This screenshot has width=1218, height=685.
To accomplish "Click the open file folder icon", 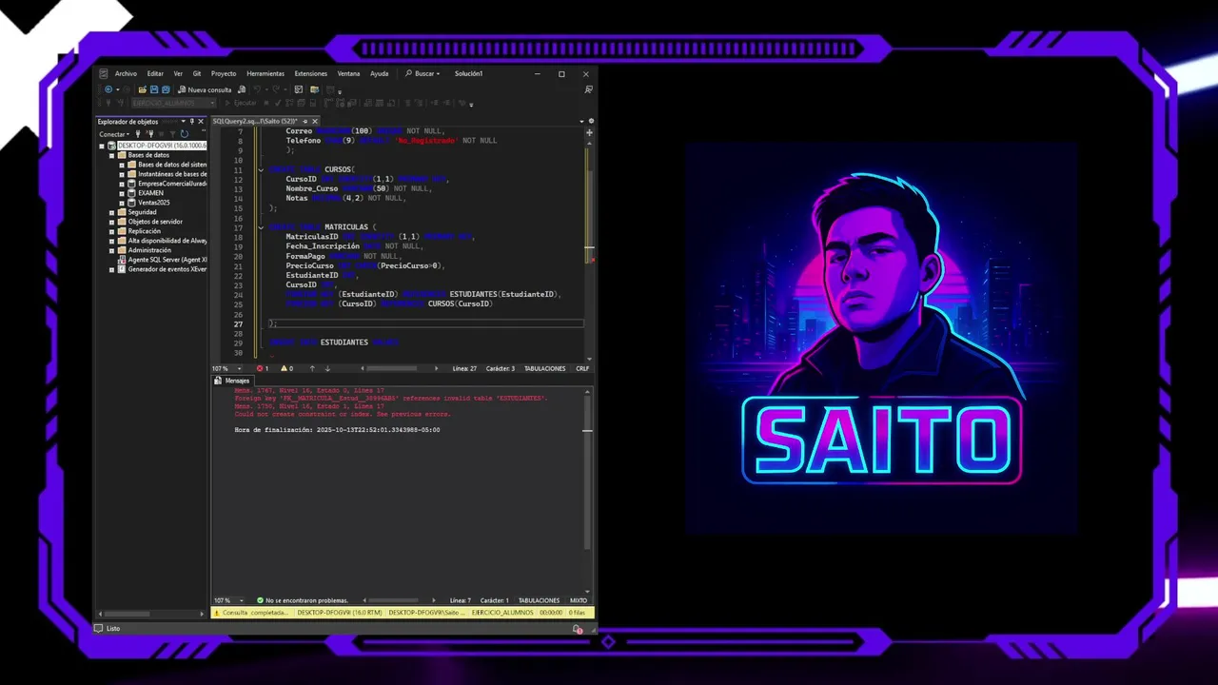I will (142, 89).
